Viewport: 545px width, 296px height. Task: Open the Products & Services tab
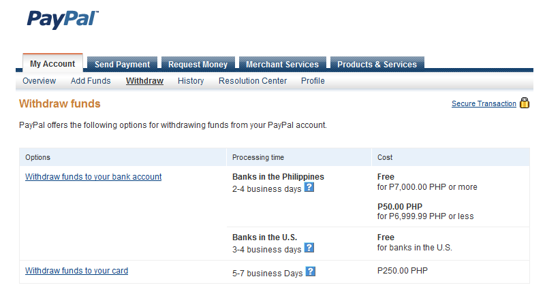377,65
